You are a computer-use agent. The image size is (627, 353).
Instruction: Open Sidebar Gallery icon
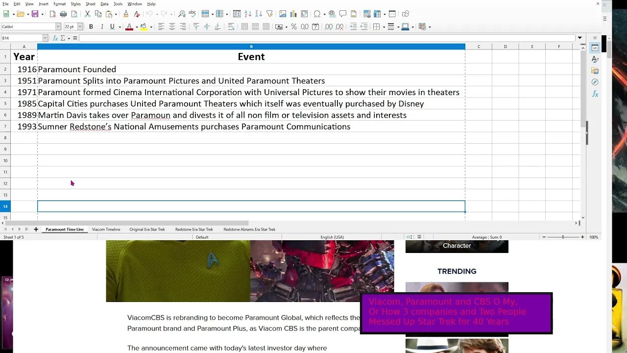tap(595, 71)
